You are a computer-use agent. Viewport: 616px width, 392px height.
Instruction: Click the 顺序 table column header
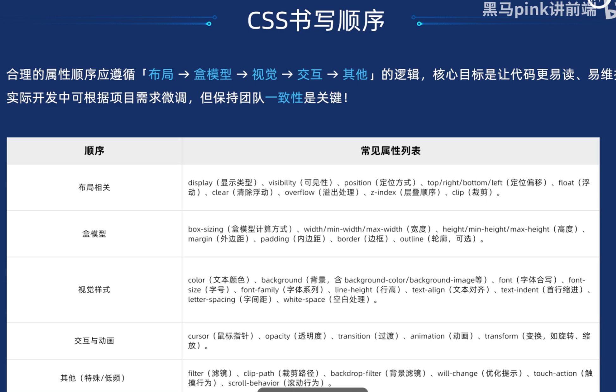point(94,151)
